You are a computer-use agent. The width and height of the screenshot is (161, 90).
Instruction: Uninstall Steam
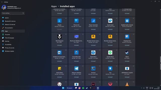127,61
